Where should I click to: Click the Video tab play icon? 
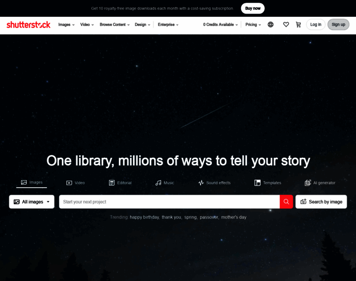69,183
